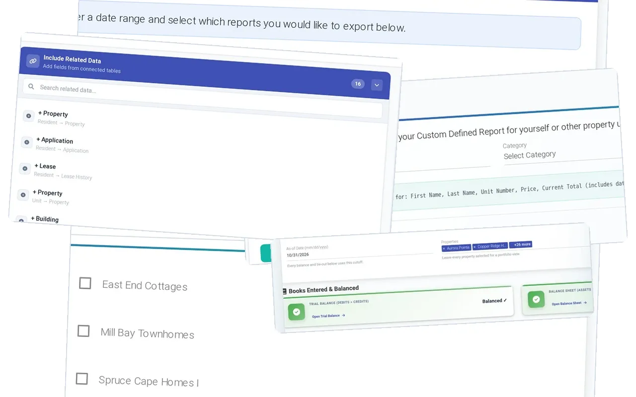Tick the Spruce Cape Homes I checkbox
Screen dimensions: 636x397
point(81,379)
